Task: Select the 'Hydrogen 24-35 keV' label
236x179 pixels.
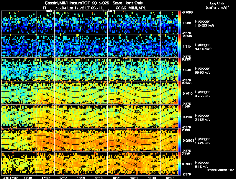Action: coord(203,118)
